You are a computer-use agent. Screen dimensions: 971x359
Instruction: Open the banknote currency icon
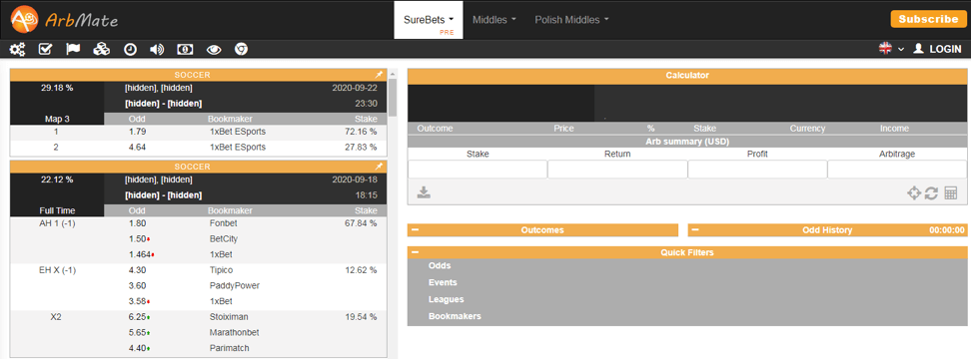(x=185, y=50)
